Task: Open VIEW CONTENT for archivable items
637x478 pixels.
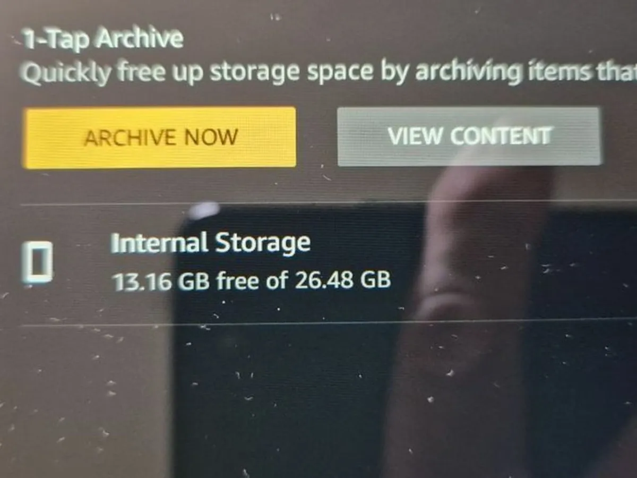Action: pyautogui.click(x=469, y=136)
